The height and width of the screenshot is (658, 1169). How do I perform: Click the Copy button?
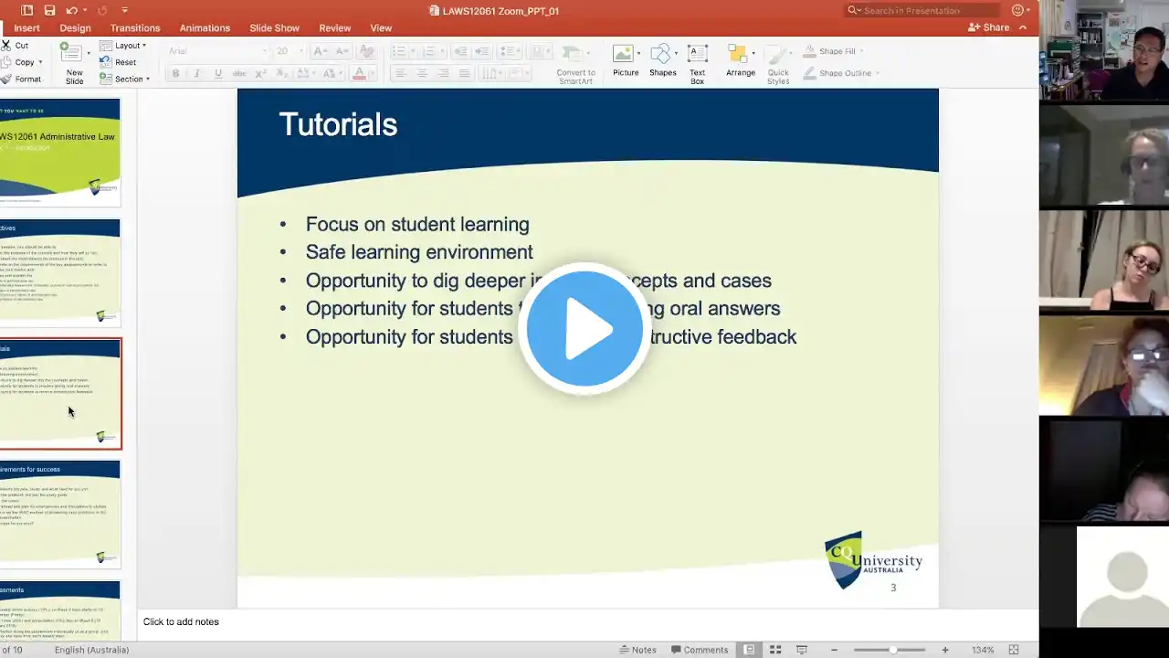click(18, 62)
